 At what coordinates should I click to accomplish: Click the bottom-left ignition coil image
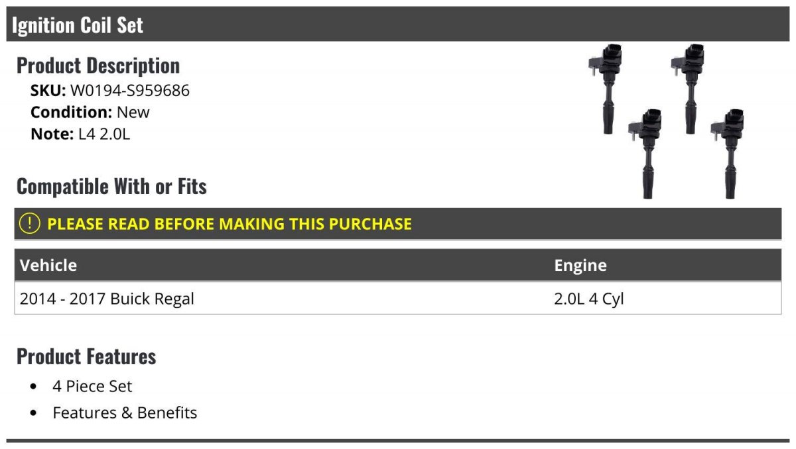pyautogui.click(x=646, y=154)
